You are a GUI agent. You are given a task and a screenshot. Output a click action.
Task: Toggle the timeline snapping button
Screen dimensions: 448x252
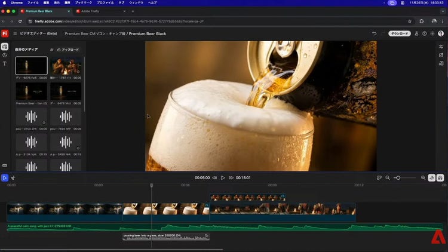pyautogui.click(x=432, y=177)
